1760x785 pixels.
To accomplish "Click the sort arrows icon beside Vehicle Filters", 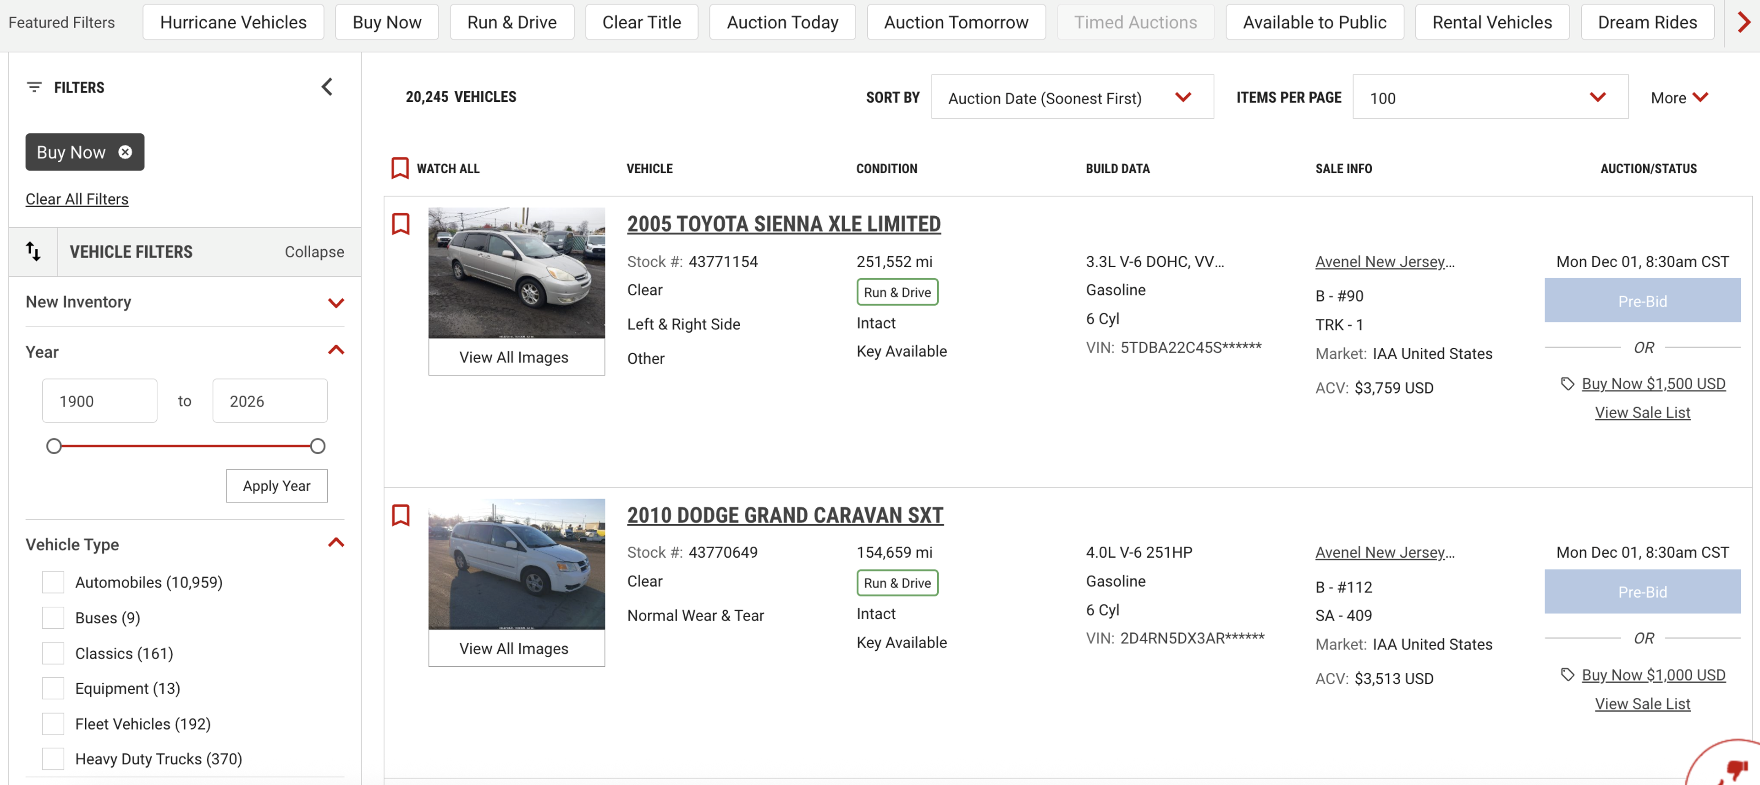I will click(x=33, y=252).
